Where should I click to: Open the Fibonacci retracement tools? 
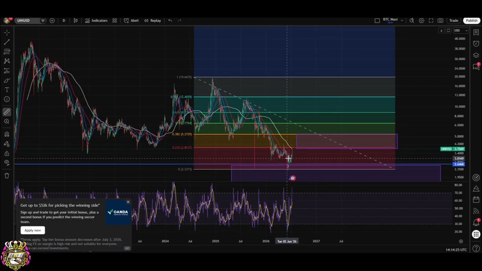(x=7, y=52)
